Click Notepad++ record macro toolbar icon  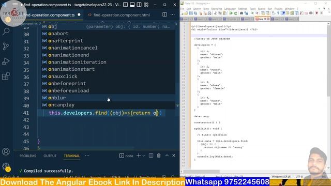pyautogui.click(x=317, y=13)
